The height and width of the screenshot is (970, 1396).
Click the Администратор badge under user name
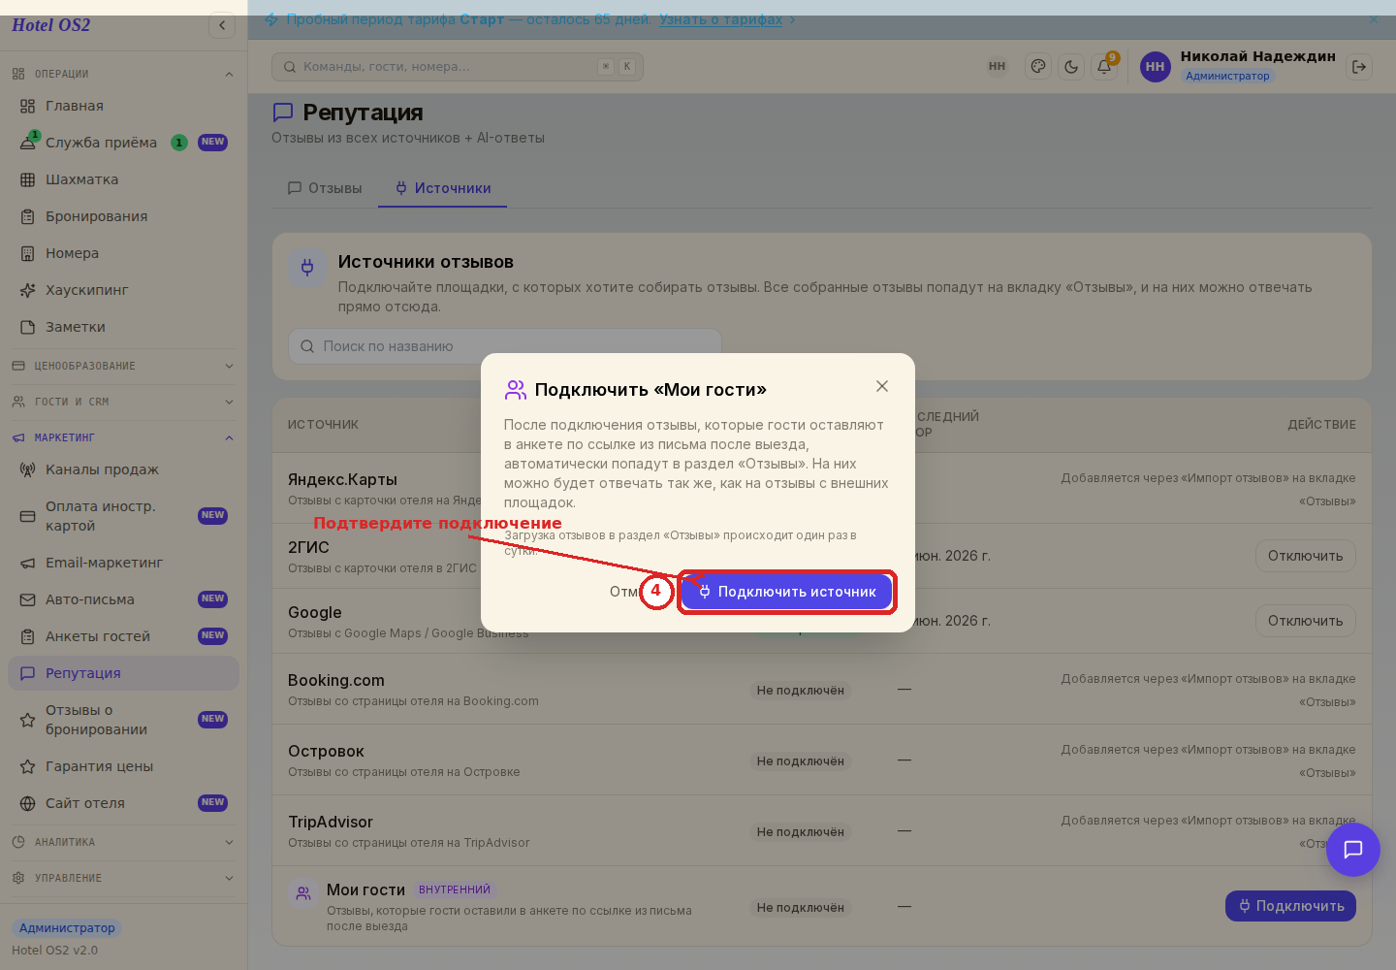pyautogui.click(x=1227, y=76)
